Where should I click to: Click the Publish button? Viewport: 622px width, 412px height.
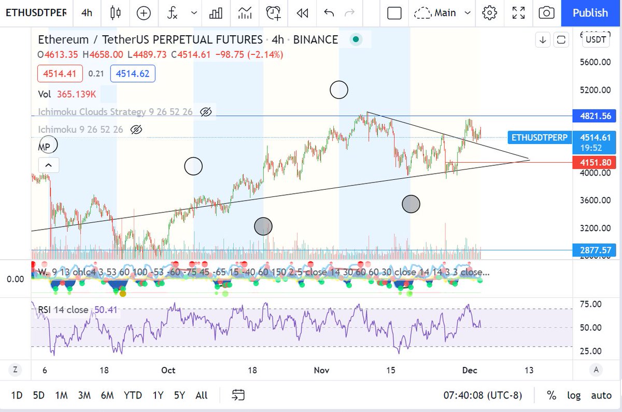point(590,13)
